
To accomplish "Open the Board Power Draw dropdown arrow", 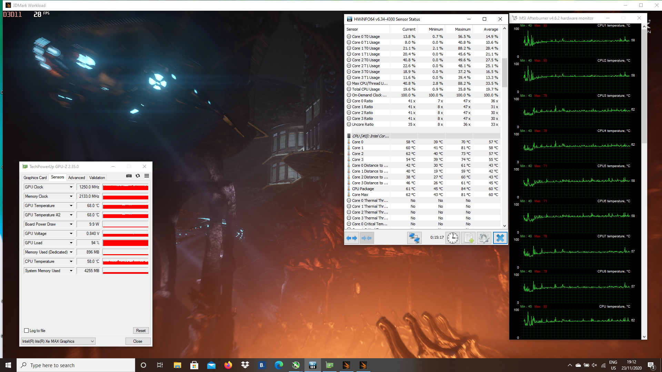I will [x=71, y=224].
